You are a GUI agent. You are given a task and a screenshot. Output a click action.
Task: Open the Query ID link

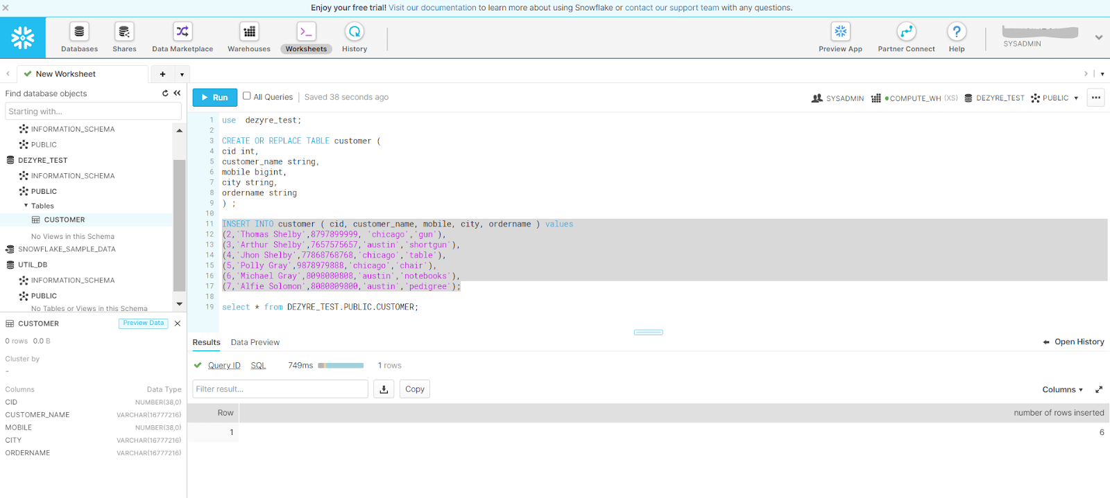pyautogui.click(x=224, y=366)
